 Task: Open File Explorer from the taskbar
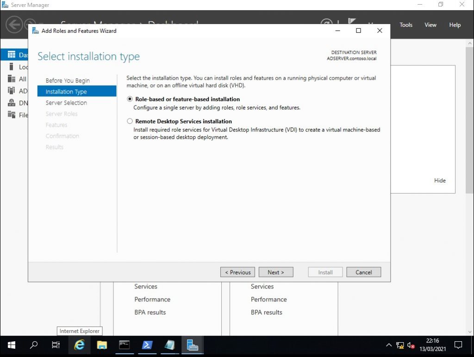[102, 345]
